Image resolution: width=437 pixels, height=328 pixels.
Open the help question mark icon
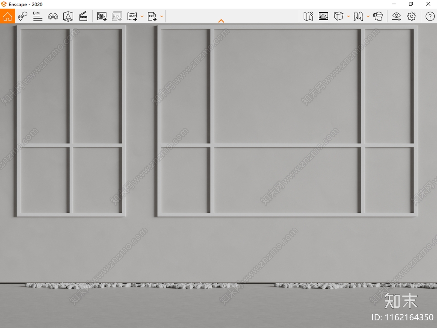(430, 16)
